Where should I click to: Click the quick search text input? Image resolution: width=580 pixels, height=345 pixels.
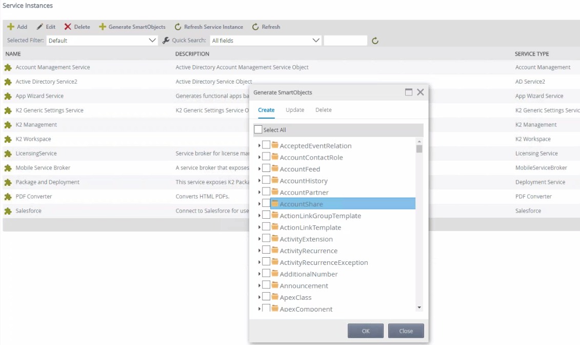(345, 41)
